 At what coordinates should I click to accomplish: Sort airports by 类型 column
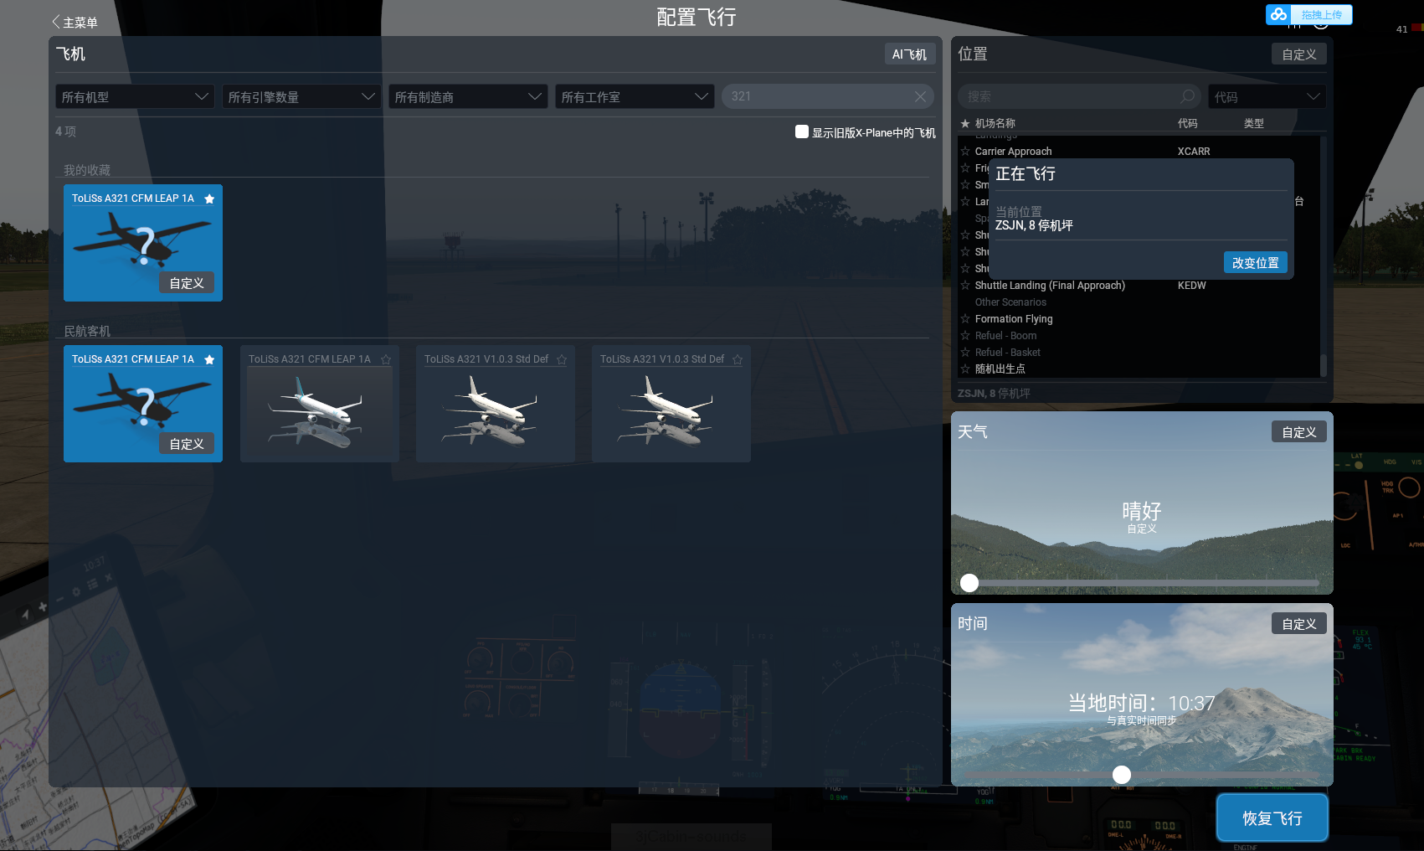(1254, 123)
